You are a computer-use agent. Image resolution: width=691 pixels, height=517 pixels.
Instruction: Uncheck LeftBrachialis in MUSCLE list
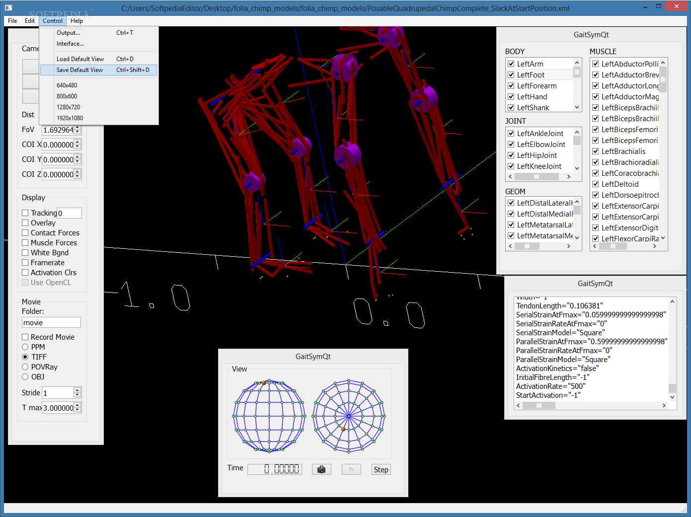pyautogui.click(x=595, y=151)
